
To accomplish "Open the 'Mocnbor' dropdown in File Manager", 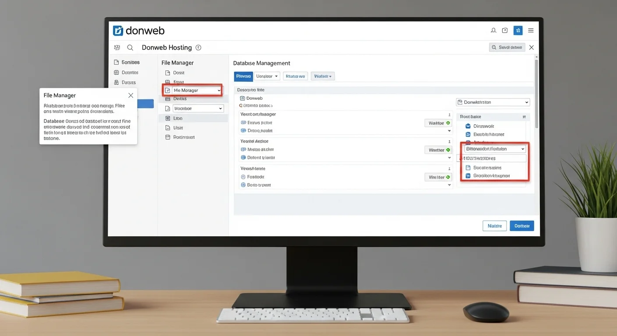I will tap(198, 108).
